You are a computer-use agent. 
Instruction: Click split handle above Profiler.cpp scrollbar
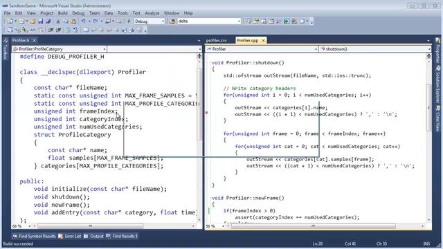click(x=429, y=56)
